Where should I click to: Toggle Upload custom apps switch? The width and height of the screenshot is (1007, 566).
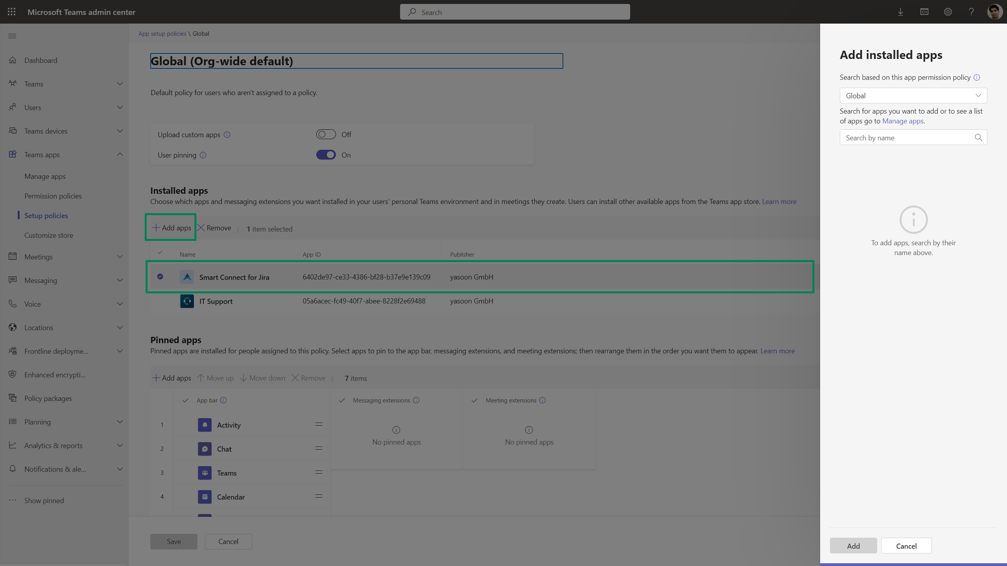coord(326,134)
